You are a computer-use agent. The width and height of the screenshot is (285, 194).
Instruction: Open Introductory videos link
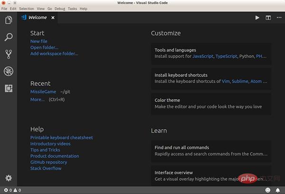(50, 144)
